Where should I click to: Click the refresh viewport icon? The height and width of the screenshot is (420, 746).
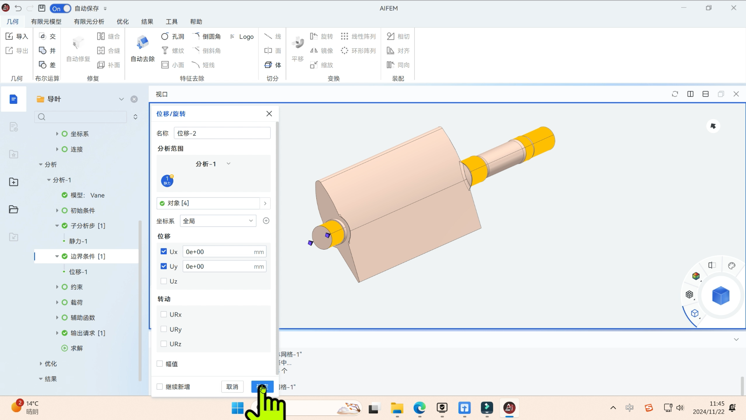[x=675, y=94]
